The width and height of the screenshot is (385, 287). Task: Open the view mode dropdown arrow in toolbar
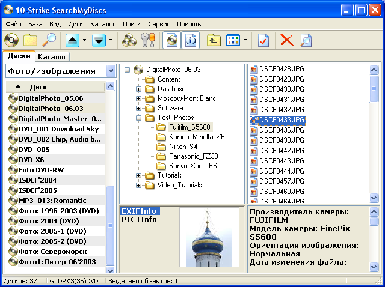click(x=245, y=40)
